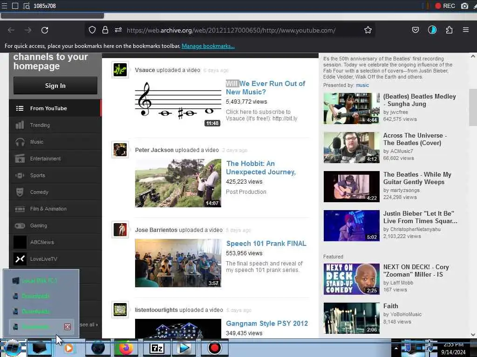Play the classroom prank video thumbnail
477x357 pixels.
[x=178, y=263]
